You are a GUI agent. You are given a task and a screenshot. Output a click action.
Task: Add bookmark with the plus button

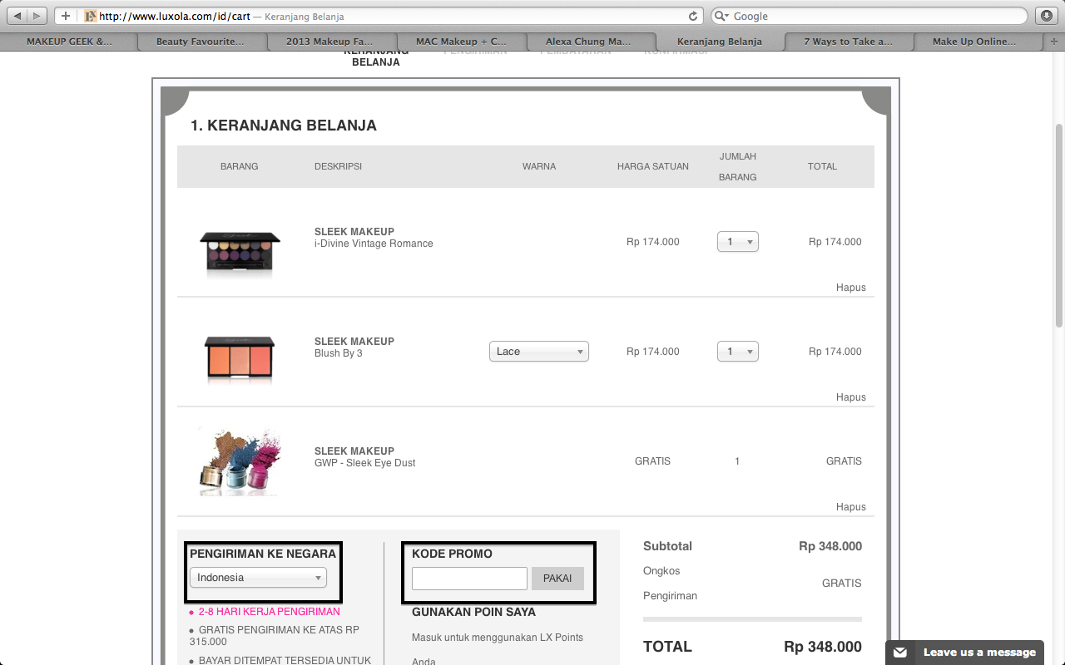pyautogui.click(x=66, y=16)
